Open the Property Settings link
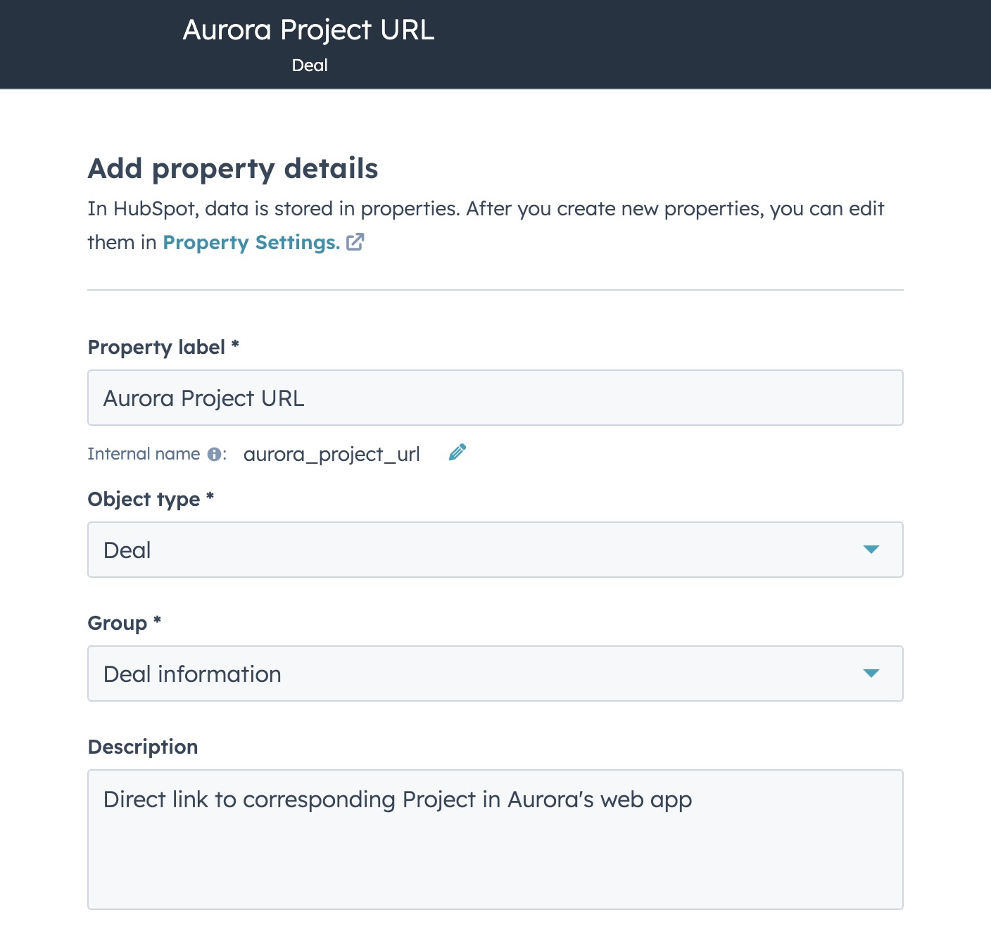Viewport: 991px width, 936px height. pyautogui.click(x=251, y=243)
